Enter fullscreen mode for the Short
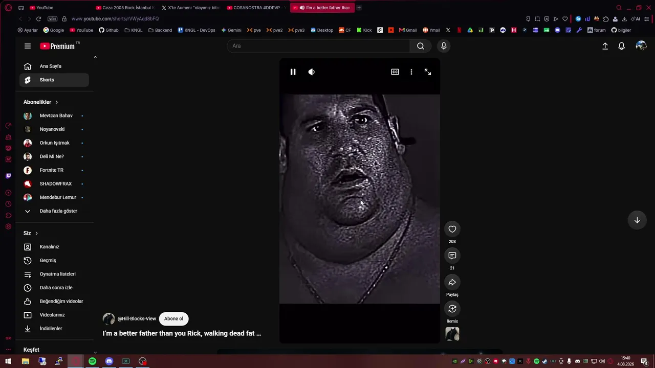Screen dimensions: 655x368 (x=428, y=72)
